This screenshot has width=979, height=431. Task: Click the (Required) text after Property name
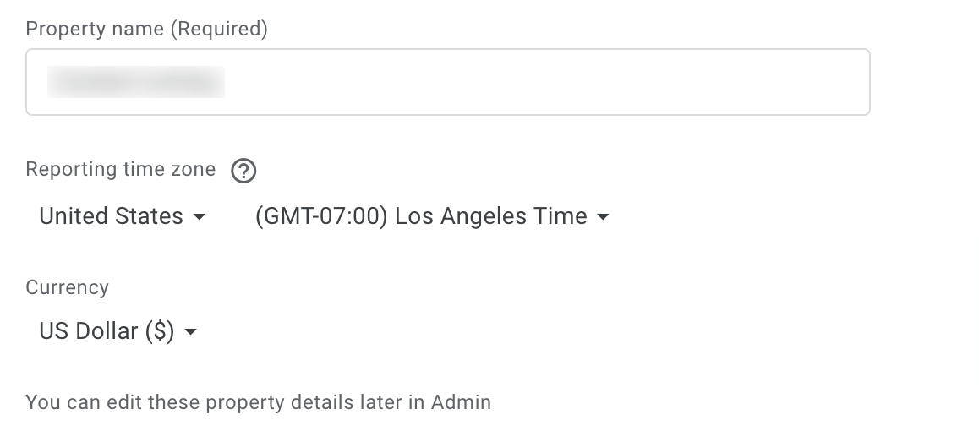click(x=219, y=29)
